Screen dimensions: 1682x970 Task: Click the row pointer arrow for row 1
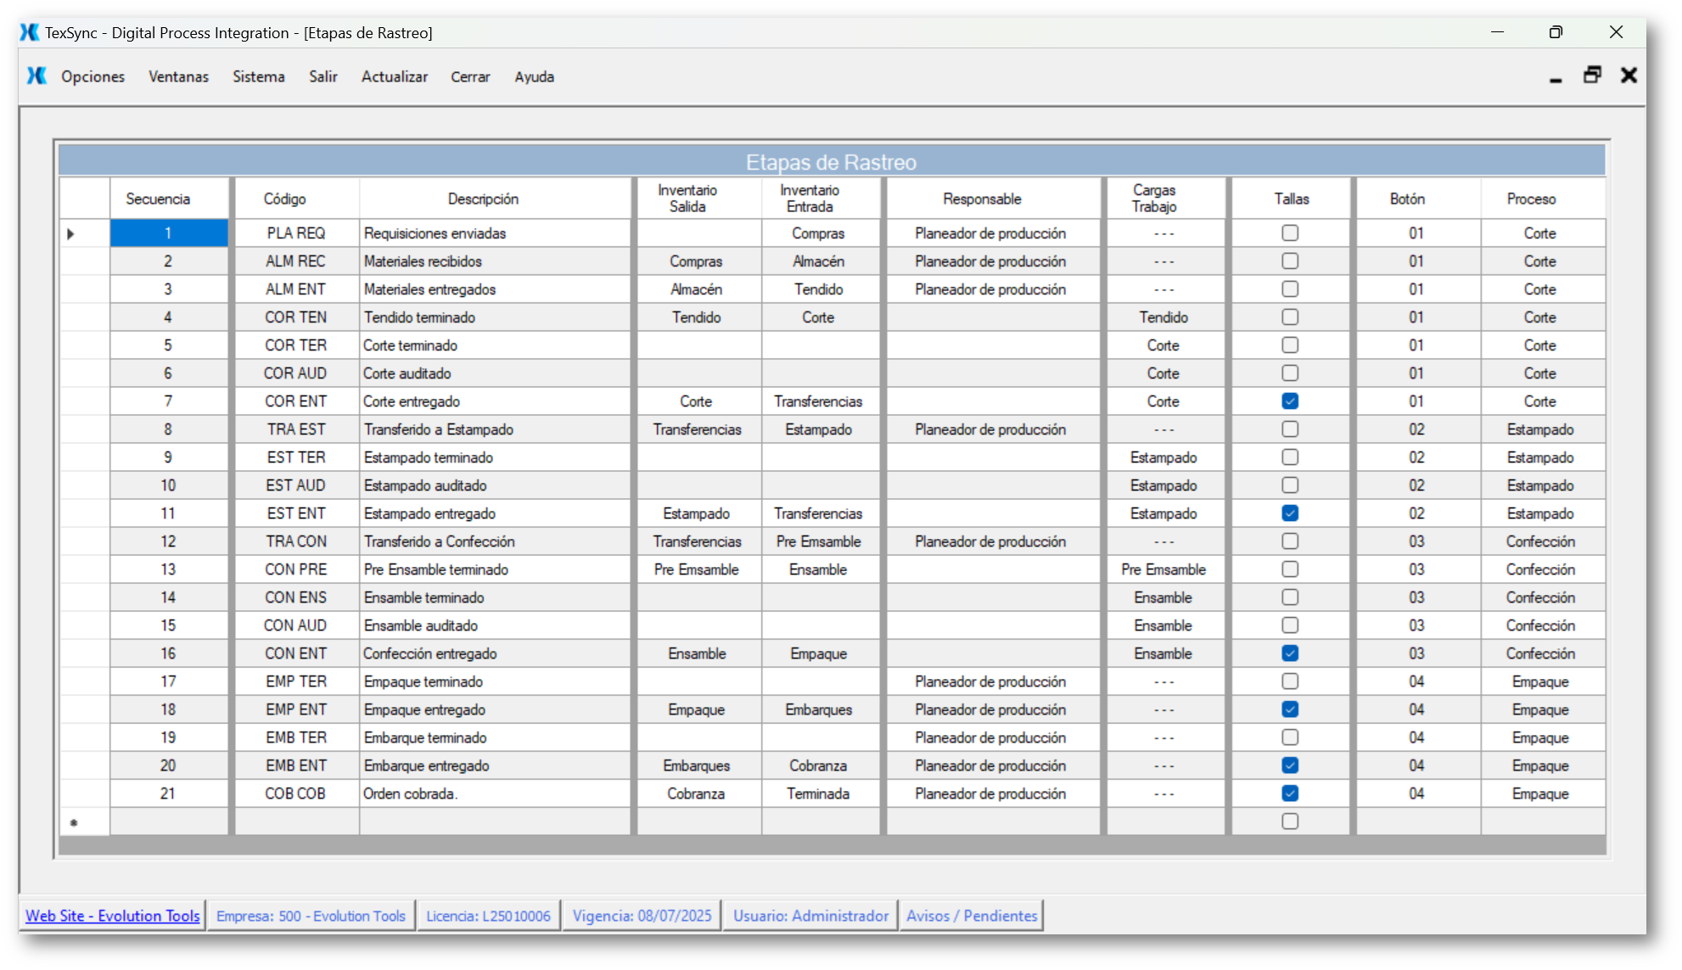tap(71, 233)
